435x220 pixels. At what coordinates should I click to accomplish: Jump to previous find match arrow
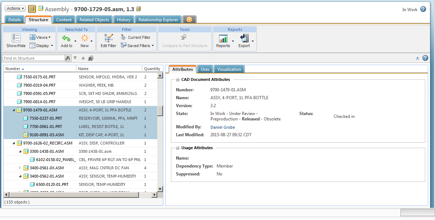tap(83, 58)
